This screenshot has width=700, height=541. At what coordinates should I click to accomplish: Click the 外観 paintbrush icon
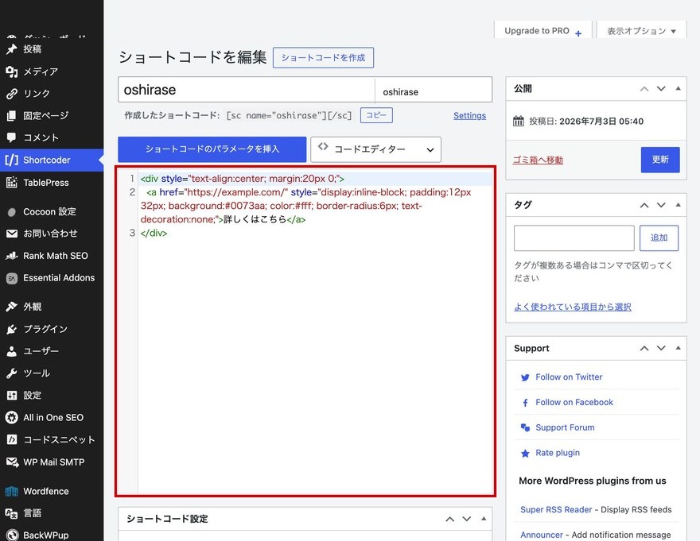(12, 307)
